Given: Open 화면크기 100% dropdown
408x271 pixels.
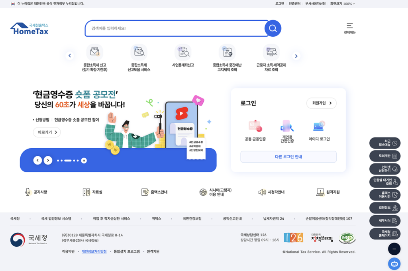Looking at the screenshot, I should (x=342, y=4).
